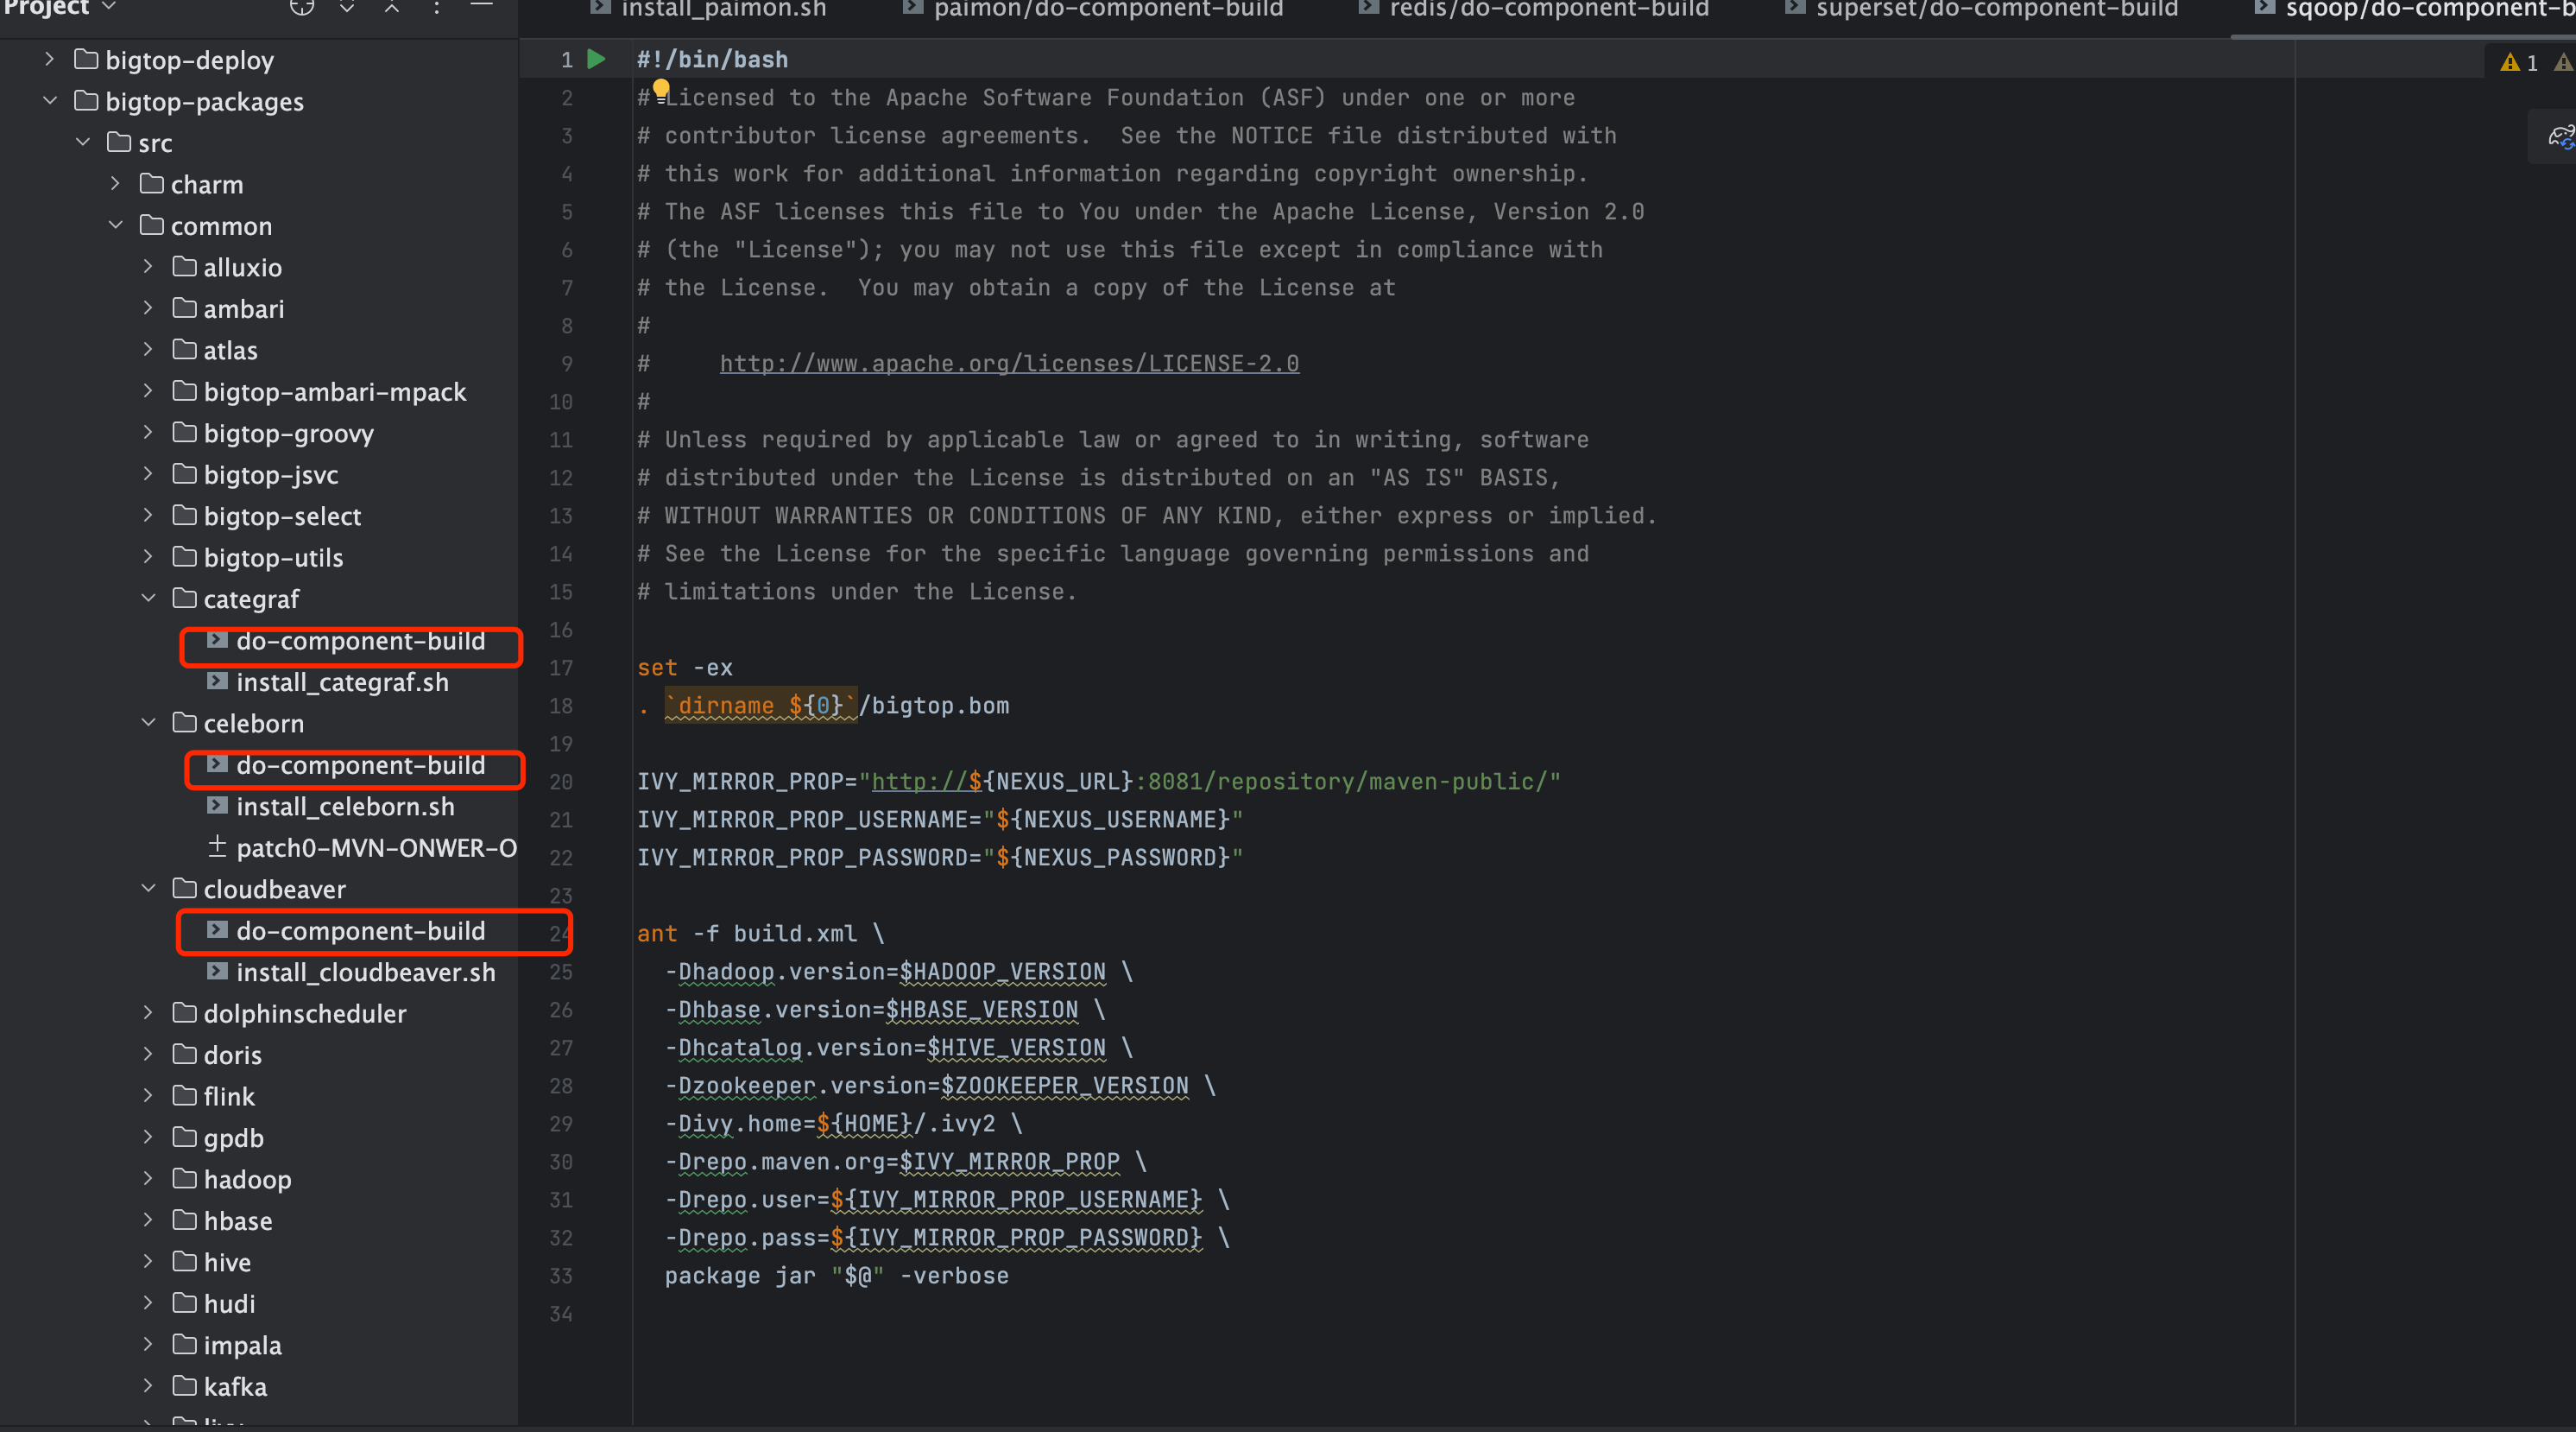
Task: Switch to paimon/do-component-build tab
Action: [1093, 9]
